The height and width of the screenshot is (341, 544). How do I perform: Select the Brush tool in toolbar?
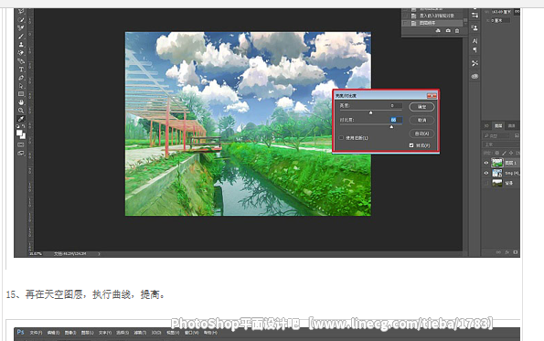[x=21, y=37]
